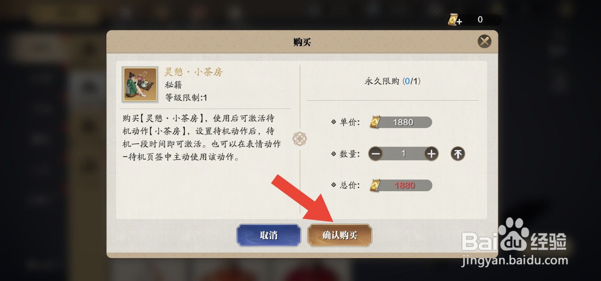Viewport: 601px width, 281px height.
Task: Decrease quantity with the minus button
Action: (x=375, y=154)
